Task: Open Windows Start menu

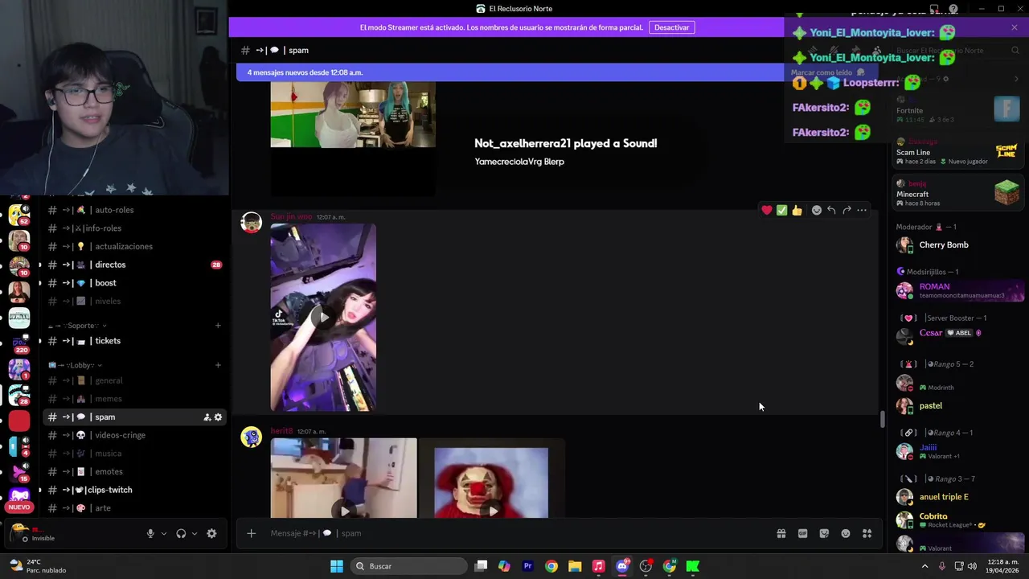Action: (x=337, y=566)
